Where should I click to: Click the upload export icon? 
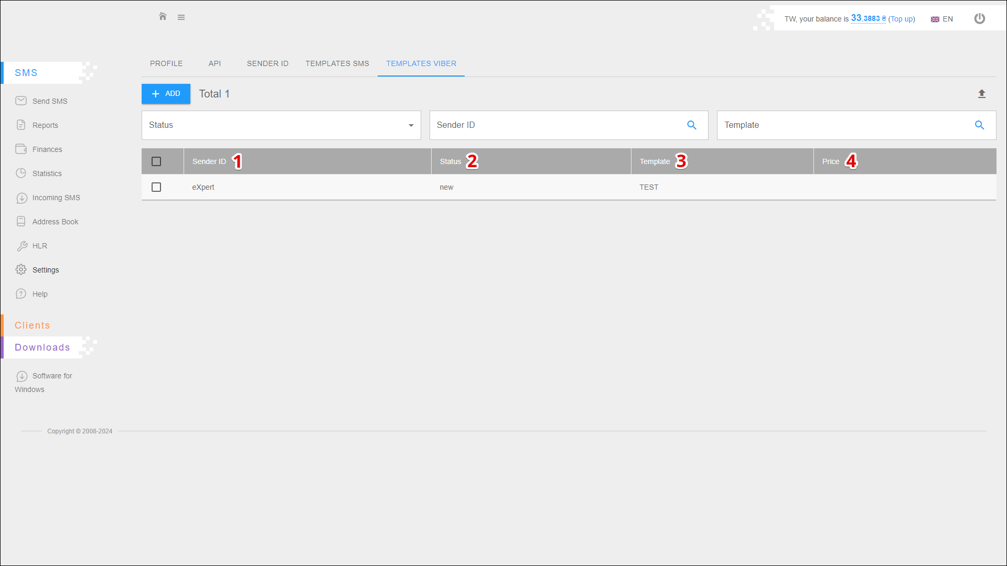coord(981,94)
